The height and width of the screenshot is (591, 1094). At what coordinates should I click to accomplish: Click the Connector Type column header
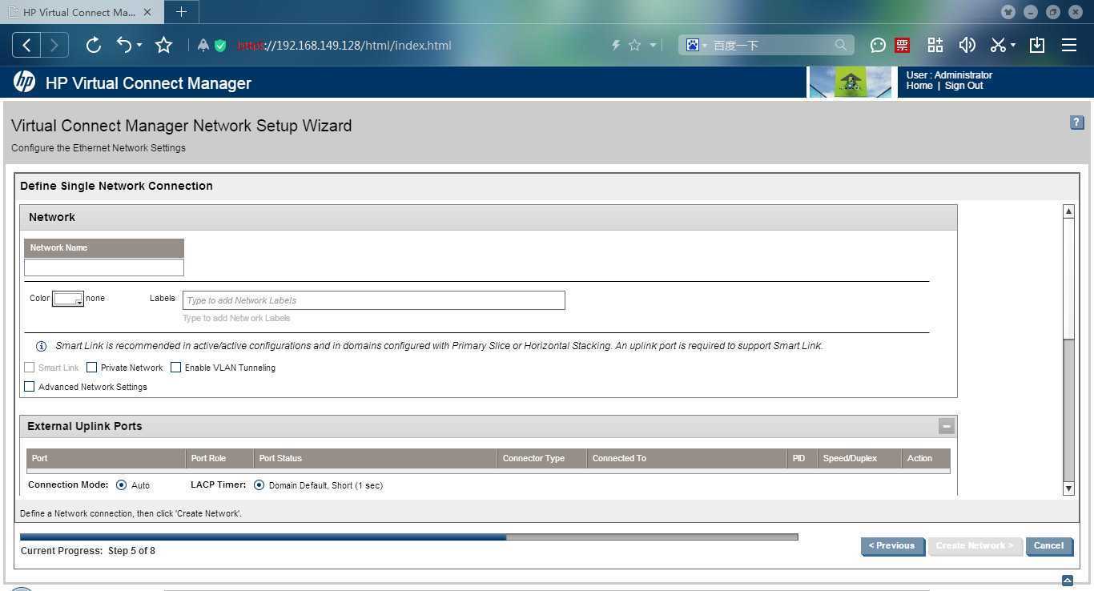(x=542, y=458)
